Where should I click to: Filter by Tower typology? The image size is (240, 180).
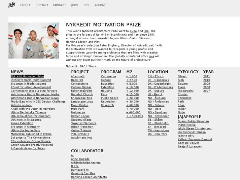pyautogui.click(x=182, y=109)
